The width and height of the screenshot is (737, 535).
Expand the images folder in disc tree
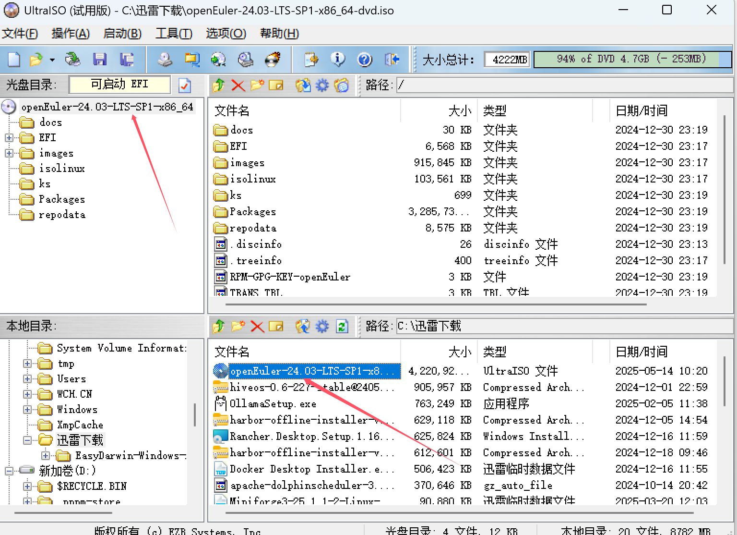pyautogui.click(x=9, y=153)
